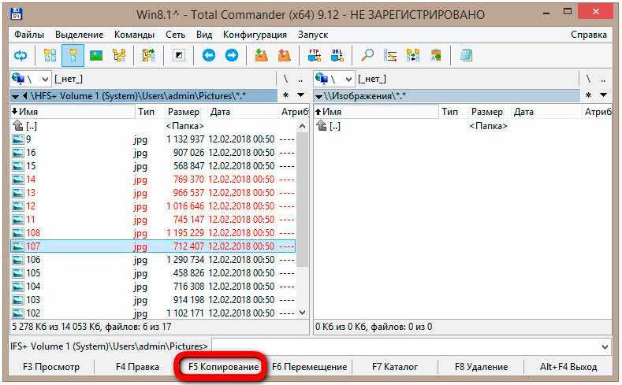
Task: Sort left panel by Размер column
Action: [x=183, y=112]
